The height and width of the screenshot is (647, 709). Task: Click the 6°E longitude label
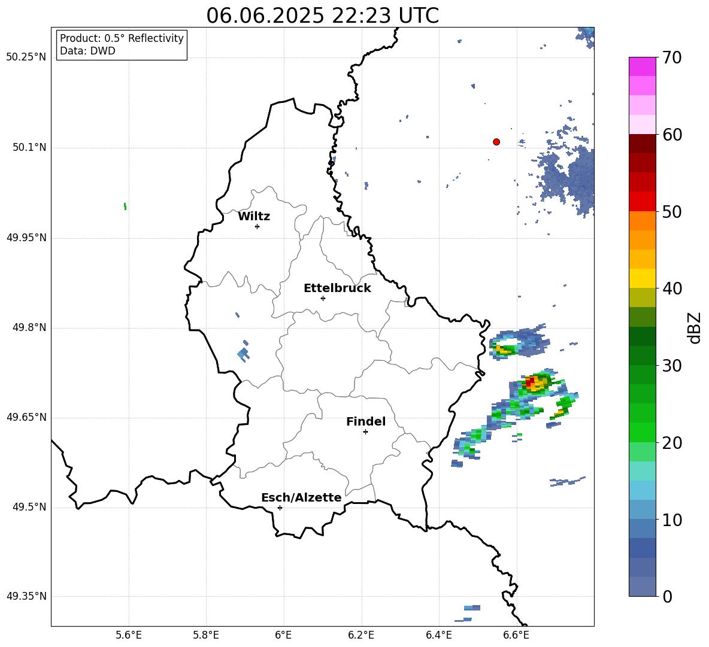click(283, 635)
